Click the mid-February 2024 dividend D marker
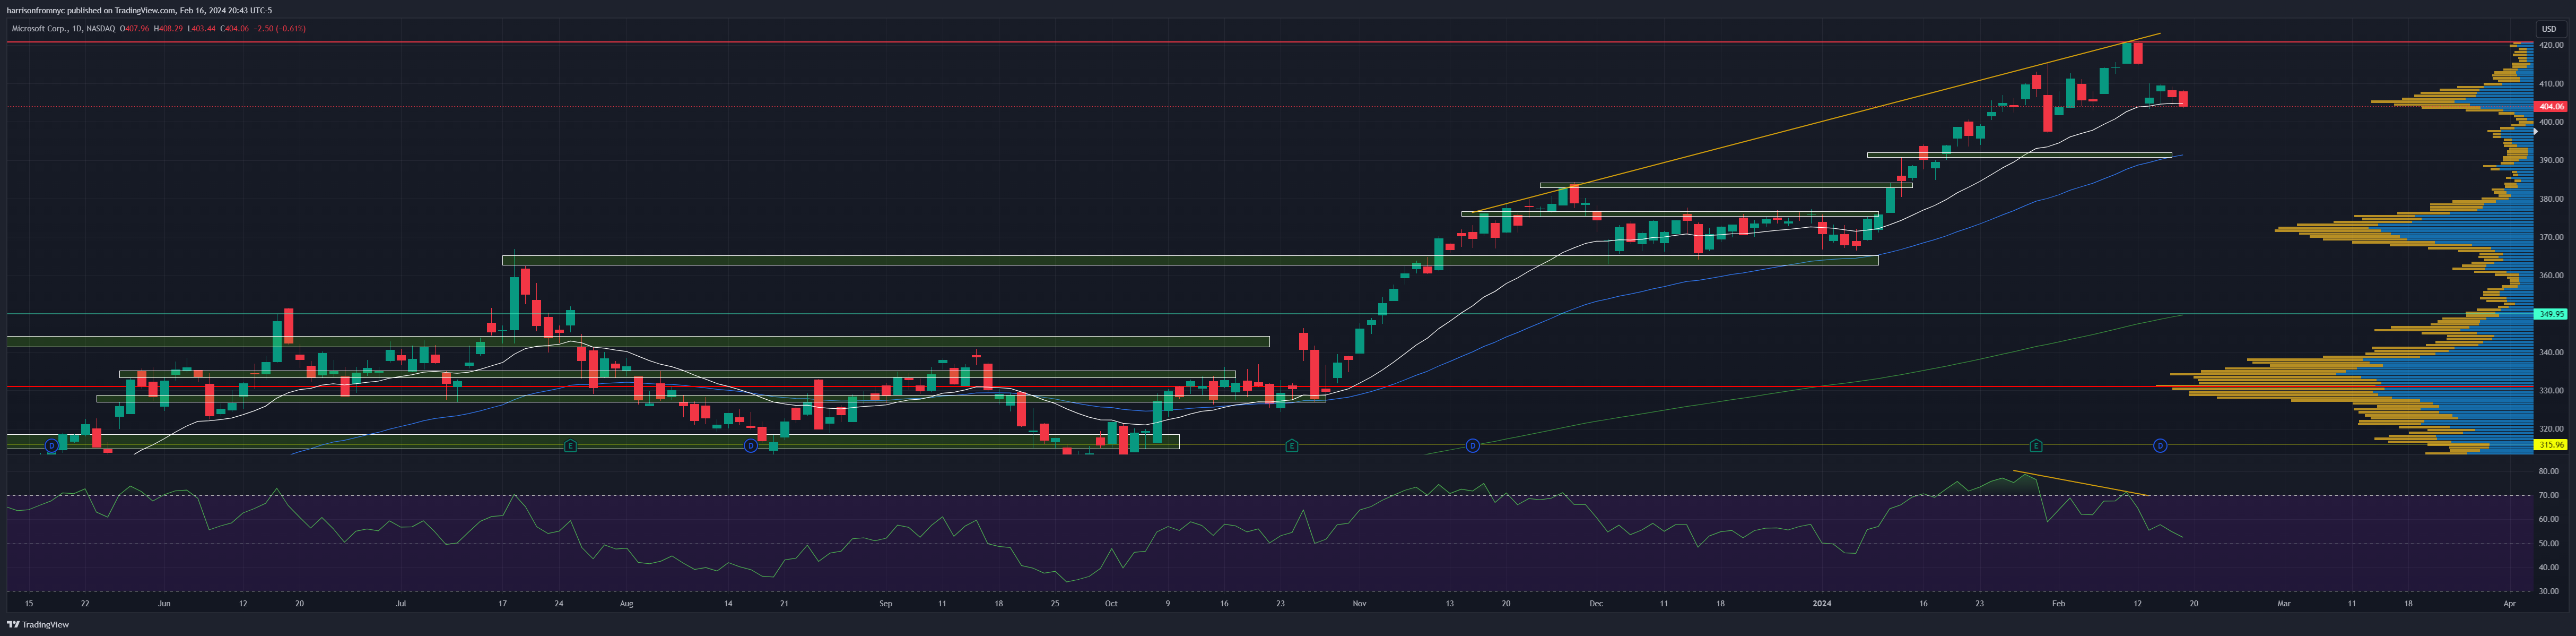 2160,445
